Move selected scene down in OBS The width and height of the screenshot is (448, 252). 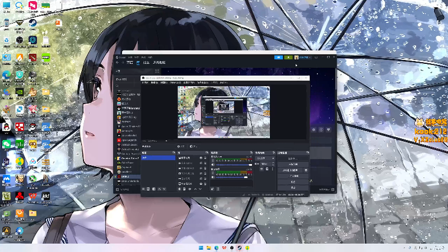164,189
